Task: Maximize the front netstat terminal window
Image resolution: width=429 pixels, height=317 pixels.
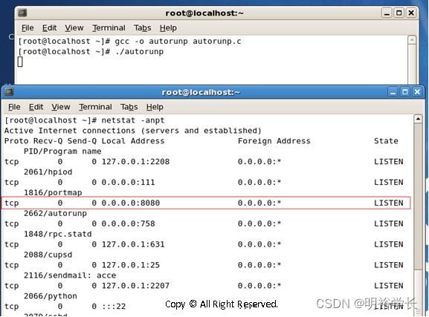Action: (x=405, y=92)
